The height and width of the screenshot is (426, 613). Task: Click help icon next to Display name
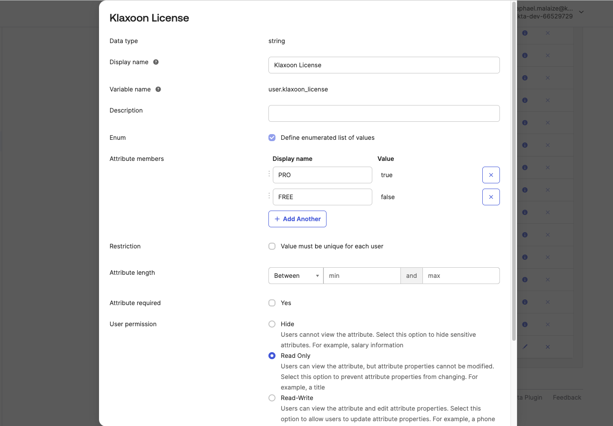pos(156,62)
